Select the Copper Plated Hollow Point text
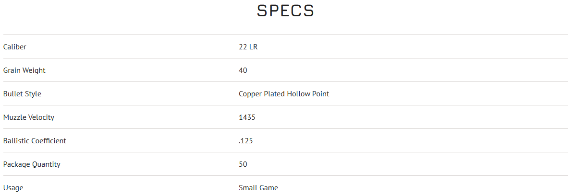This screenshot has width=573, height=196. point(284,94)
